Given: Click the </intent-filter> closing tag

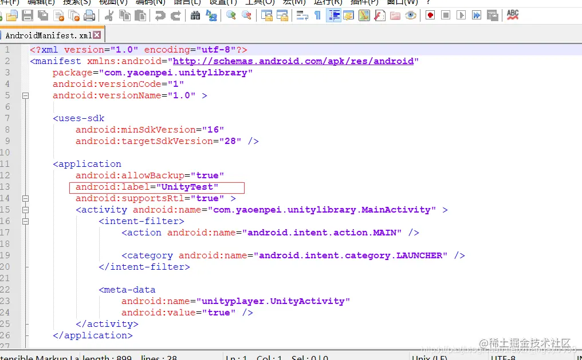Looking at the screenshot, I should (144, 267).
